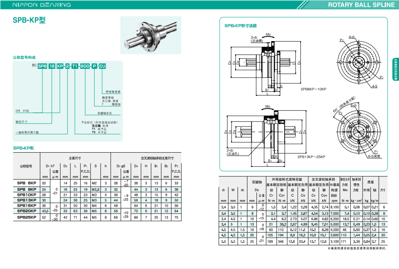Select the SPB 6KP model row label
Screen dimensions: 399x269
pos(27,183)
